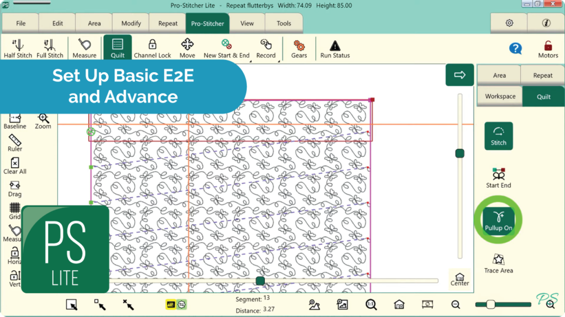Click the Start End icon
The image size is (565, 317).
498,178
